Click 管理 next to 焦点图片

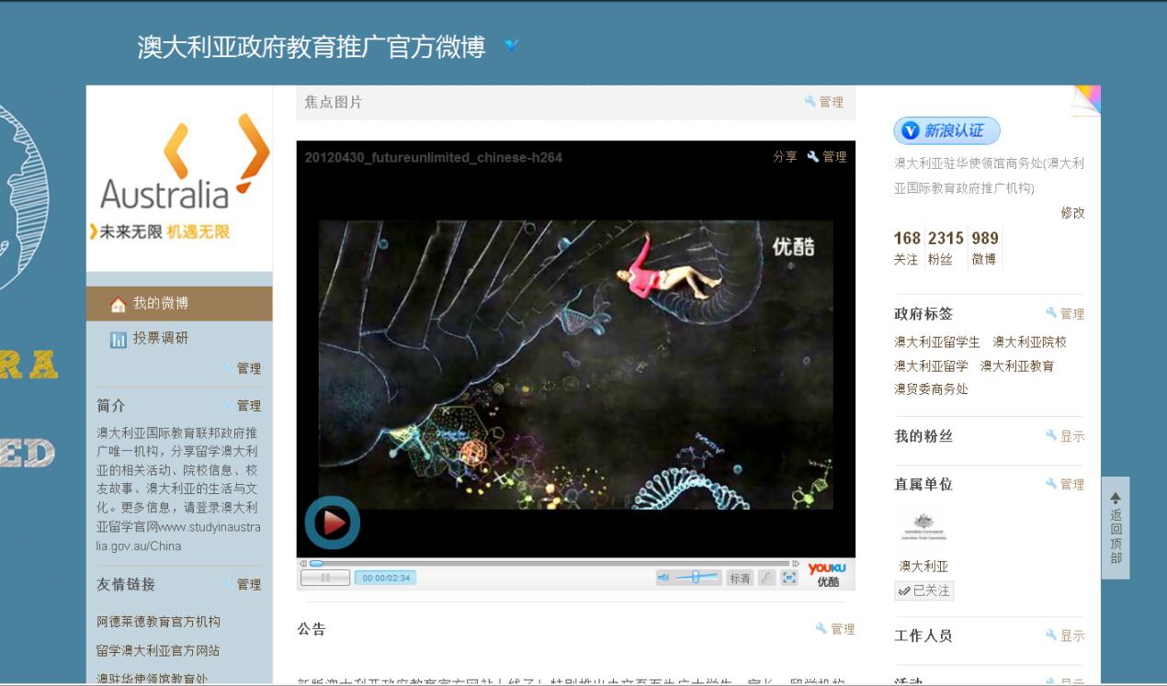click(831, 102)
